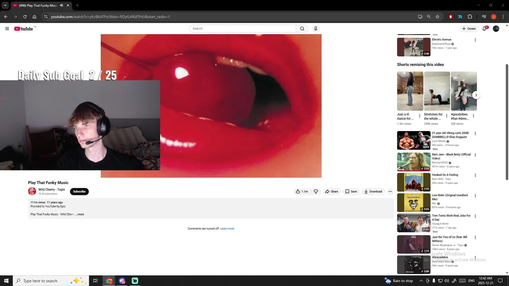The image size is (509, 286).
Task: Click the page vertical scrollbar
Action: click(x=506, y=121)
